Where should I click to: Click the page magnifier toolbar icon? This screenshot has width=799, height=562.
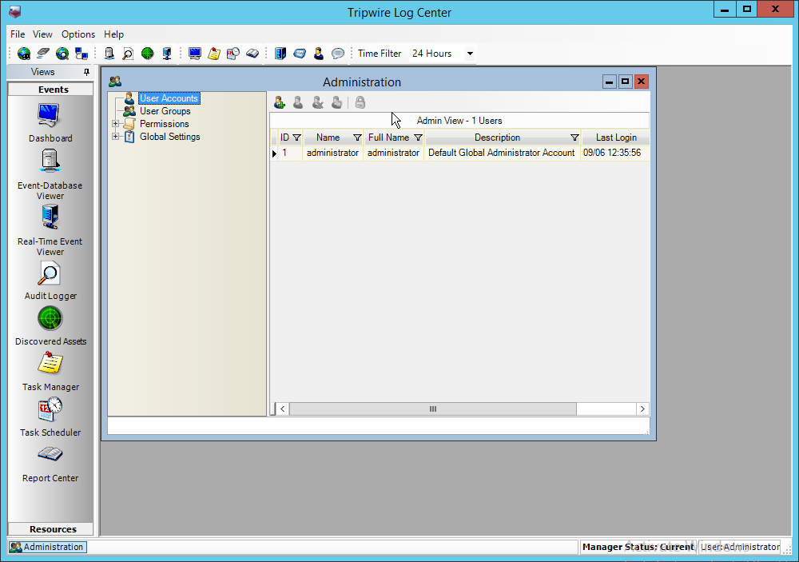click(x=129, y=53)
